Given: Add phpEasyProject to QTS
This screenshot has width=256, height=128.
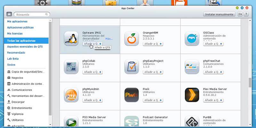Looking at the screenshot, I should (x=153, y=72).
